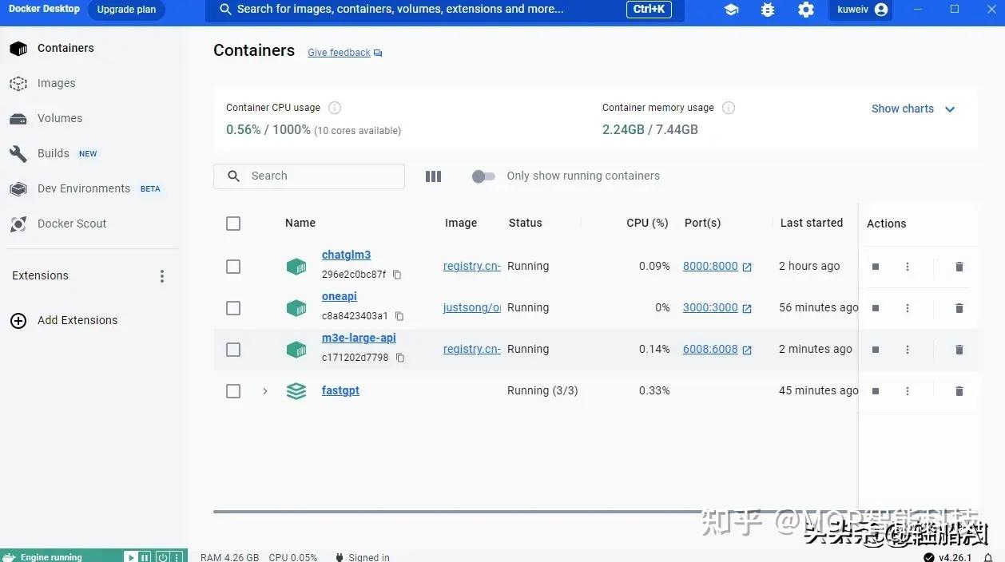Viewport: 1005px width, 562px height.
Task: Stop the m3e-large-api container
Action: [x=875, y=349]
